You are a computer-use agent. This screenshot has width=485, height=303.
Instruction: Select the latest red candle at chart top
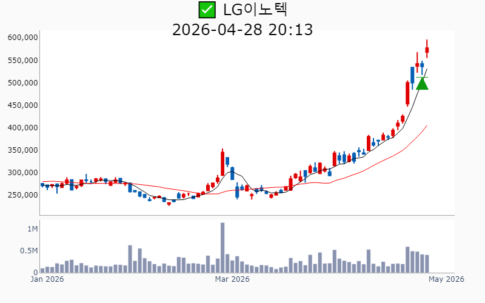(x=427, y=50)
